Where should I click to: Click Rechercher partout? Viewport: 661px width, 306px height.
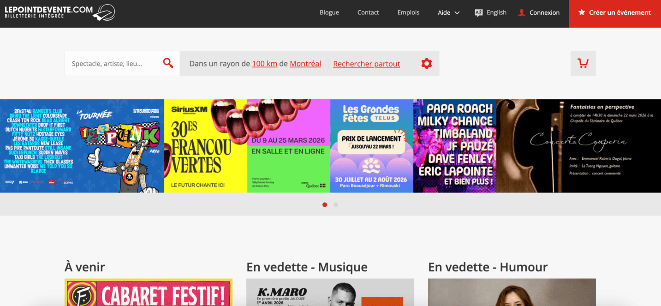click(x=366, y=63)
